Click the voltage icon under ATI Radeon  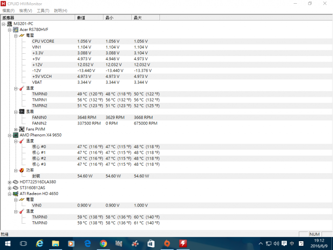point(22,200)
